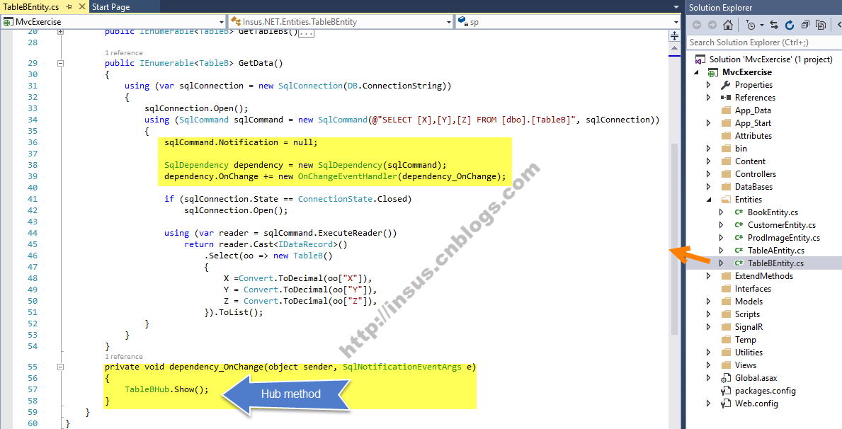This screenshot has height=429, width=842.
Task: Click Collapse All in Solution Explorer
Action: pos(805,25)
